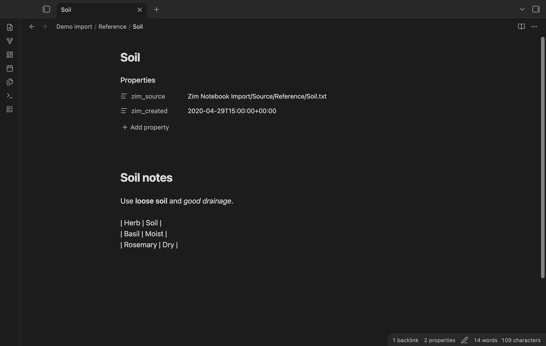Click the zim_source property type icon

(124, 97)
